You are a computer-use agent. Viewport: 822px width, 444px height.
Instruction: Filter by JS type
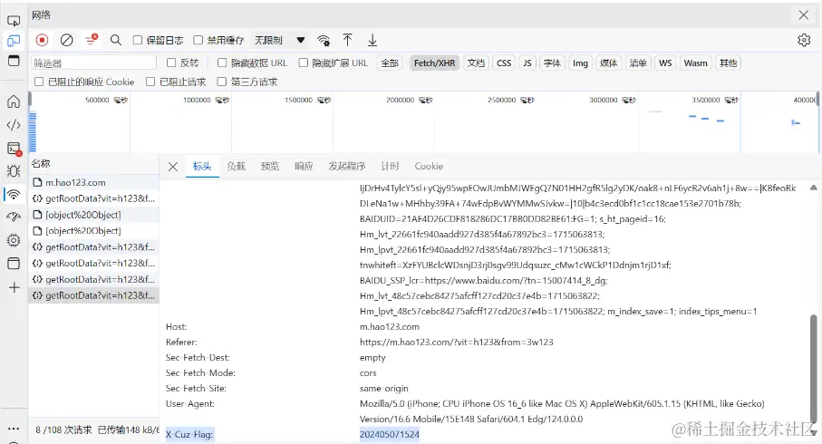click(527, 63)
